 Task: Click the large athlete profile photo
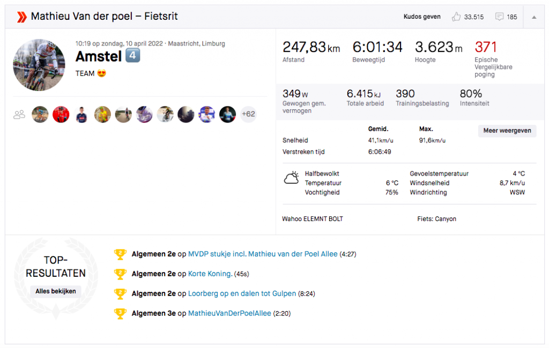click(x=39, y=65)
